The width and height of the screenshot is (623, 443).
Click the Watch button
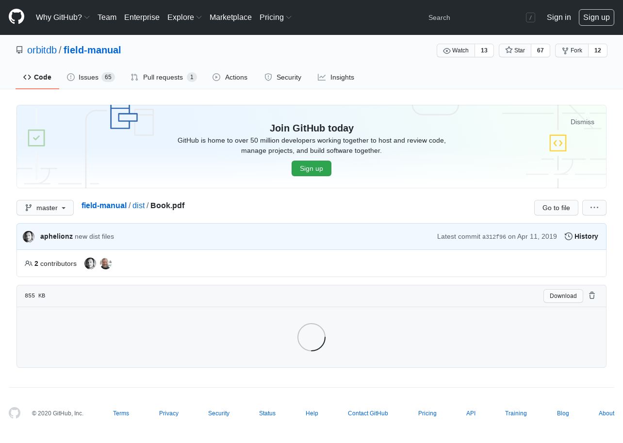456,50
